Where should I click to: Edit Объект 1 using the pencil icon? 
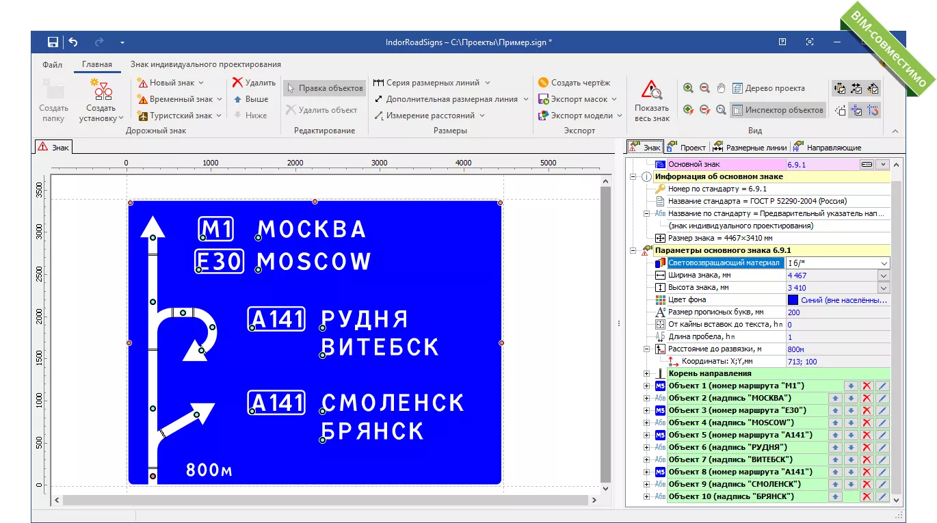882,386
